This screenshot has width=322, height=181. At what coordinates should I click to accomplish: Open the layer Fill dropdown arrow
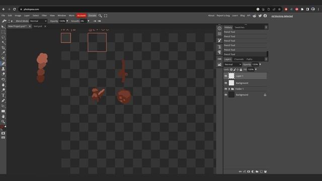tap(256, 69)
